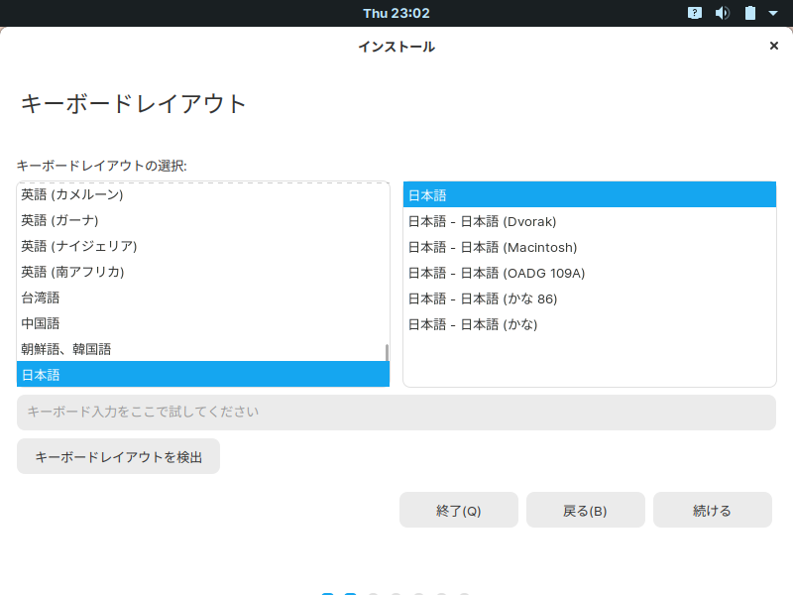Select 英語 (ナイジェリア) layout
This screenshot has height=595, width=793.
pyautogui.click(x=203, y=246)
